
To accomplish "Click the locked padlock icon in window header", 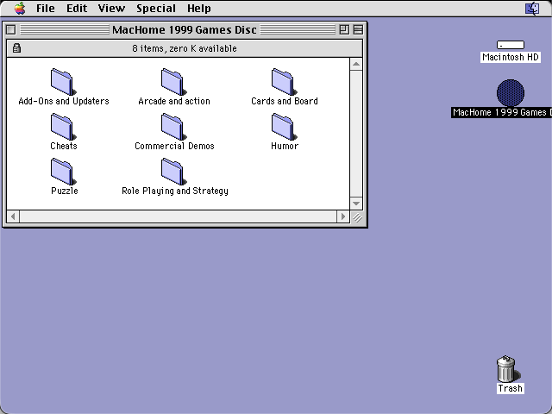I will click(16, 48).
